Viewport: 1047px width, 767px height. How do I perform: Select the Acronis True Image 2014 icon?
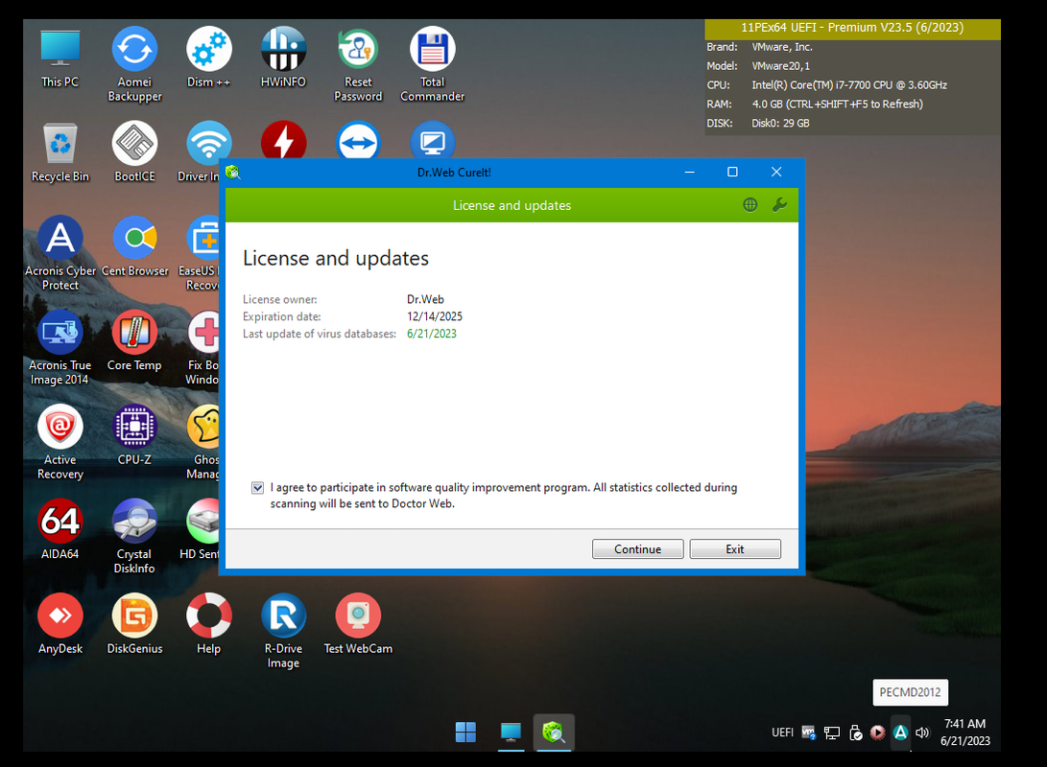pyautogui.click(x=60, y=348)
